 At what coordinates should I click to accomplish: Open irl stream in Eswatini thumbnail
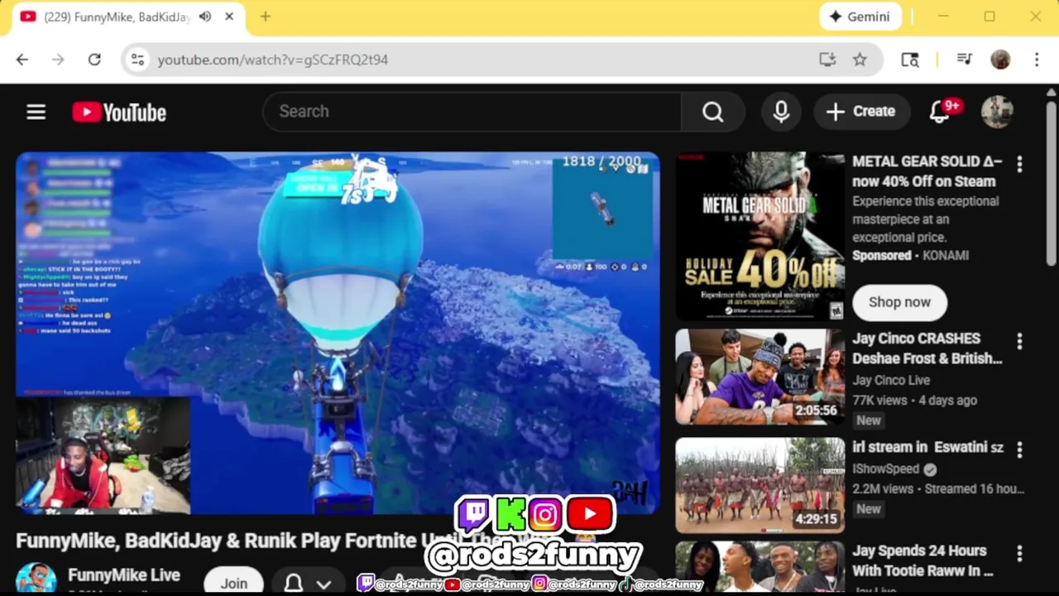pyautogui.click(x=760, y=485)
